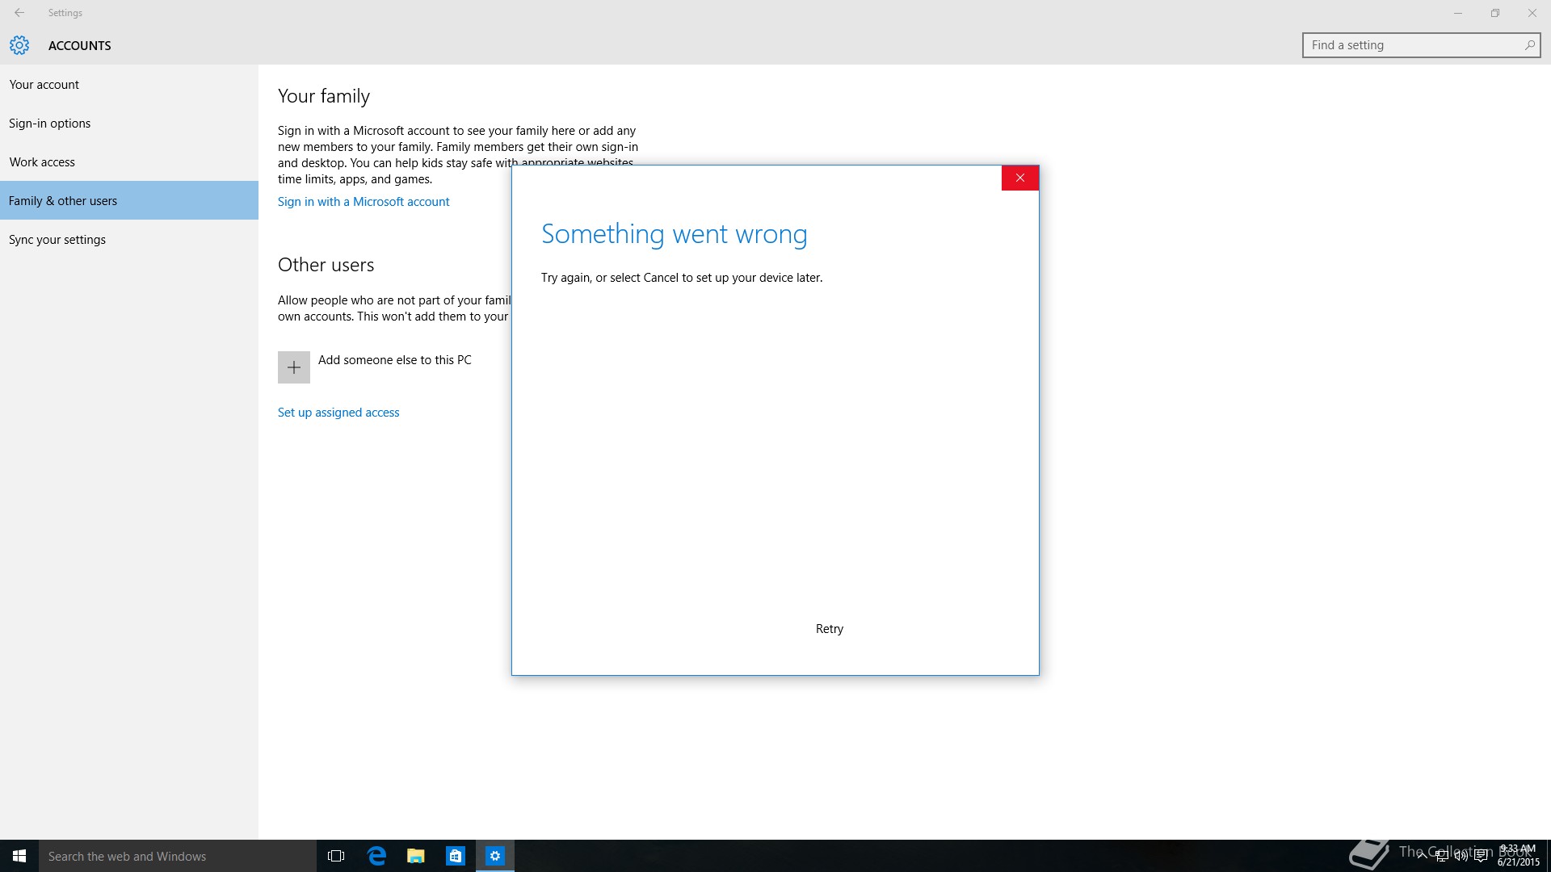Click the Accounts gear icon
Image resolution: width=1551 pixels, height=872 pixels.
coord(19,45)
